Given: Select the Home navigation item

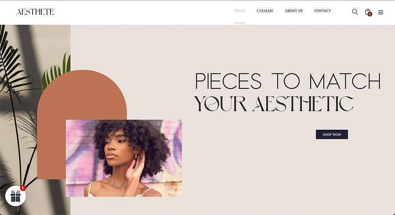Looking at the screenshot, I should (x=239, y=11).
